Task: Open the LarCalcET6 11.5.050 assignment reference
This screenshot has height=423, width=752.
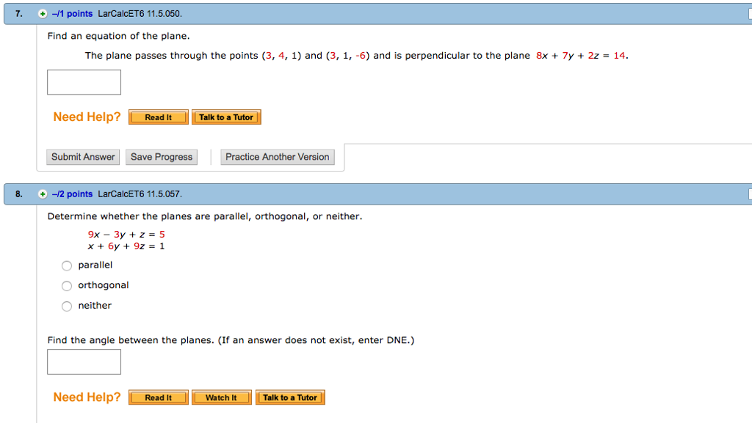Action: click(x=142, y=12)
